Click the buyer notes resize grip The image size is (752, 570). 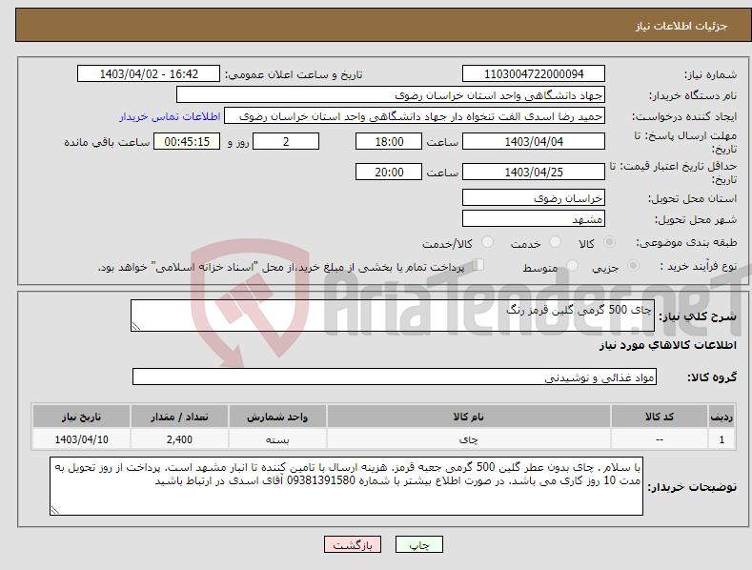click(54, 510)
